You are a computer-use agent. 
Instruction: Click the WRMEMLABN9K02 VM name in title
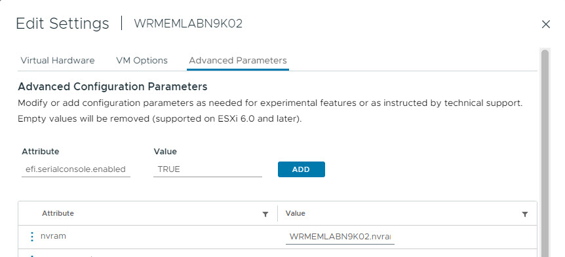[188, 24]
